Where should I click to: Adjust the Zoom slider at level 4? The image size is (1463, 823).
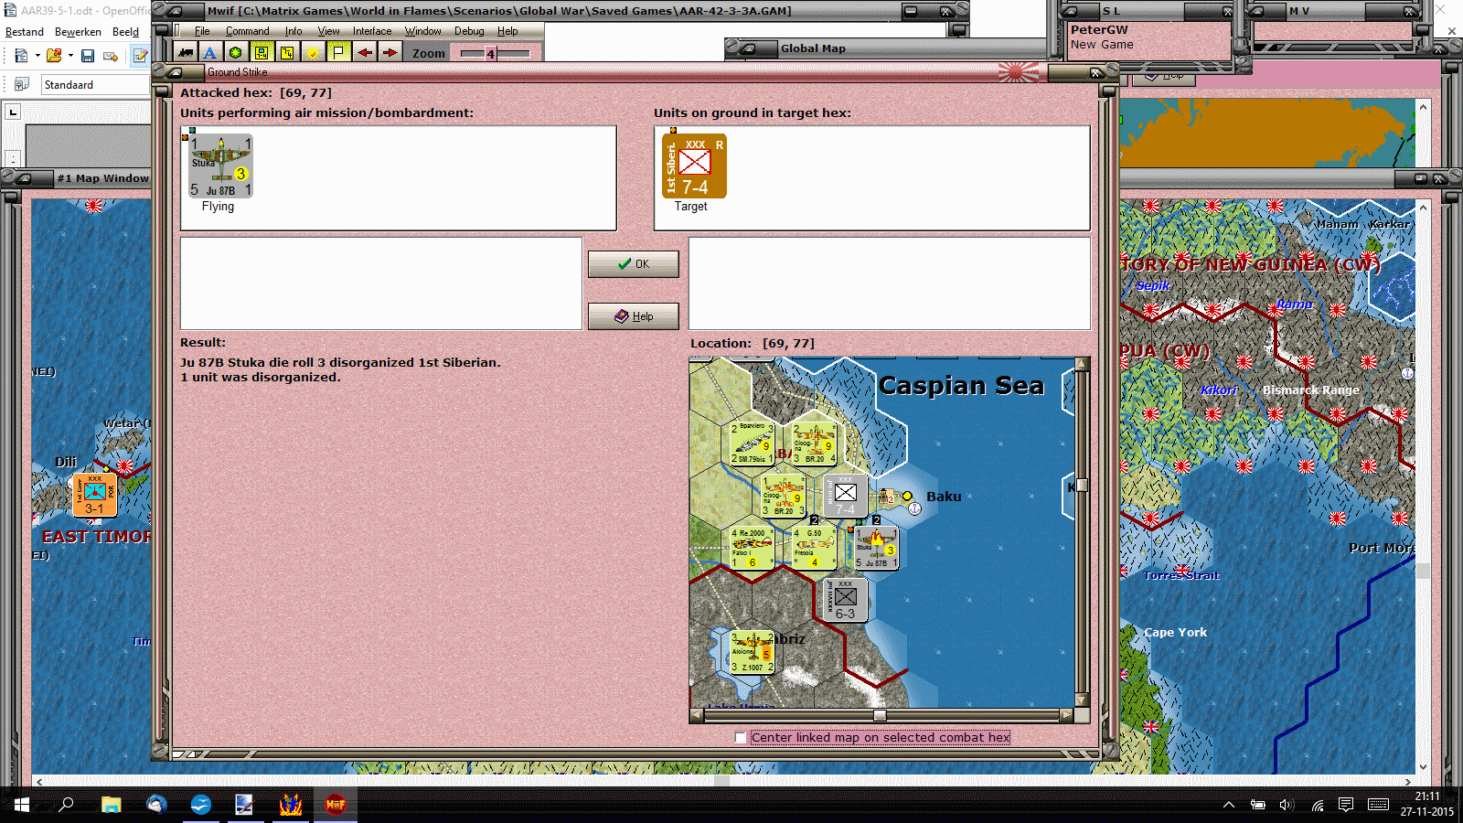491,54
